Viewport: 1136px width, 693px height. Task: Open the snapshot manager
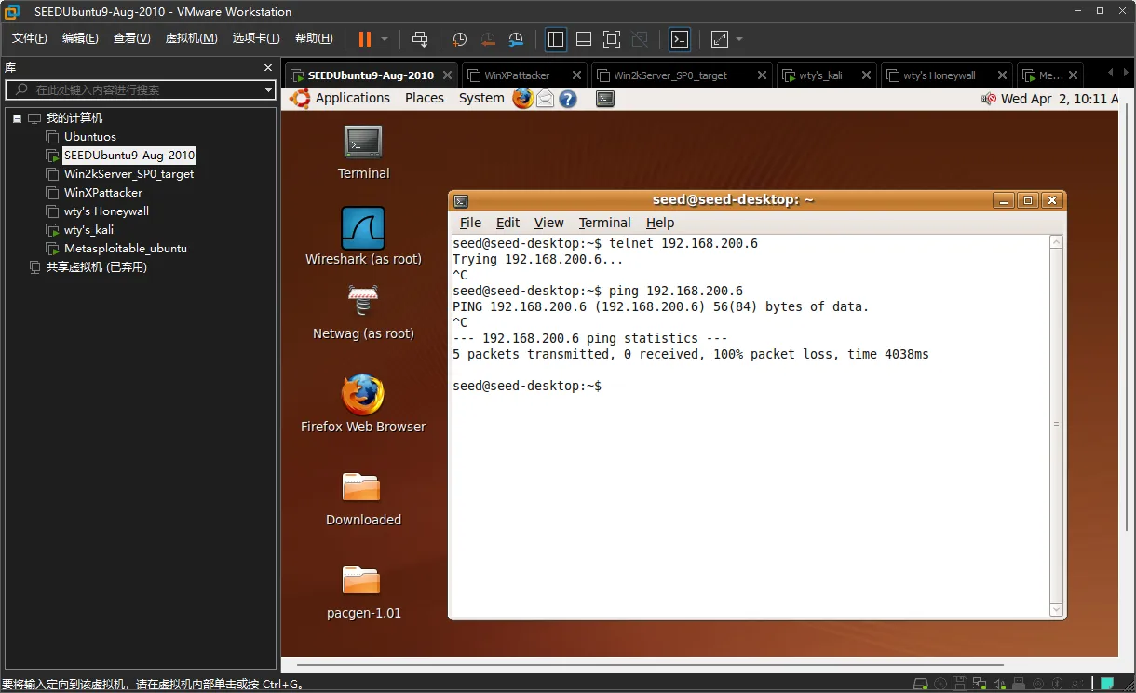point(516,39)
